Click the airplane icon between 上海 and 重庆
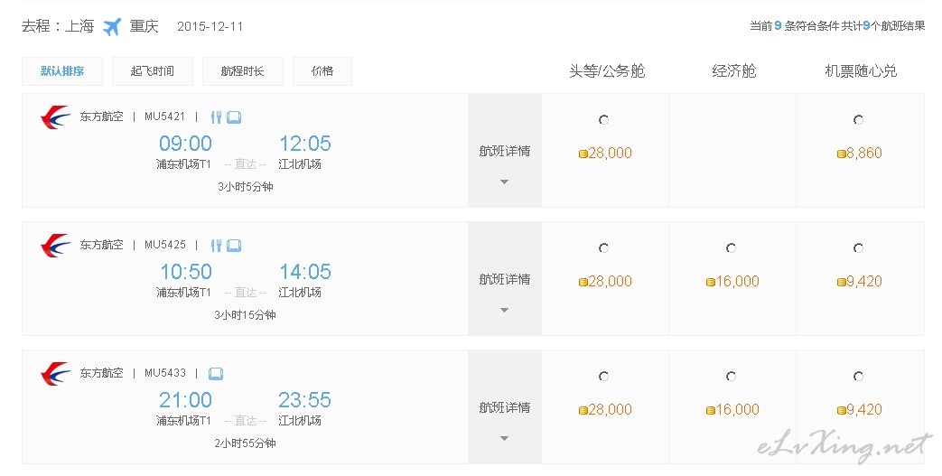 point(112,26)
